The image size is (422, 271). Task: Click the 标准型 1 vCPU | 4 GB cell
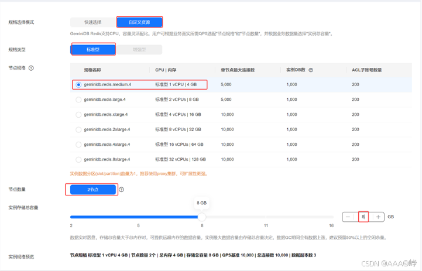(176, 84)
